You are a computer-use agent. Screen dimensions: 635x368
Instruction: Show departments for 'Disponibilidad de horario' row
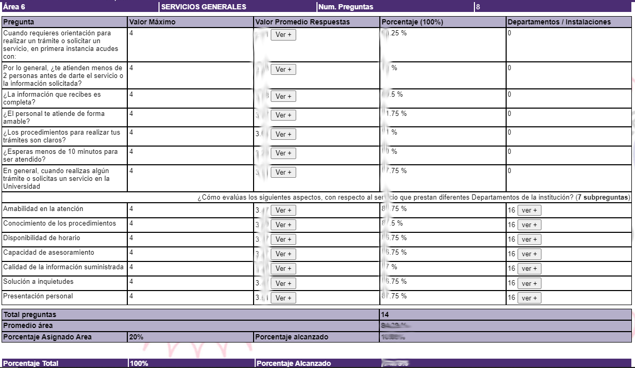click(x=529, y=240)
